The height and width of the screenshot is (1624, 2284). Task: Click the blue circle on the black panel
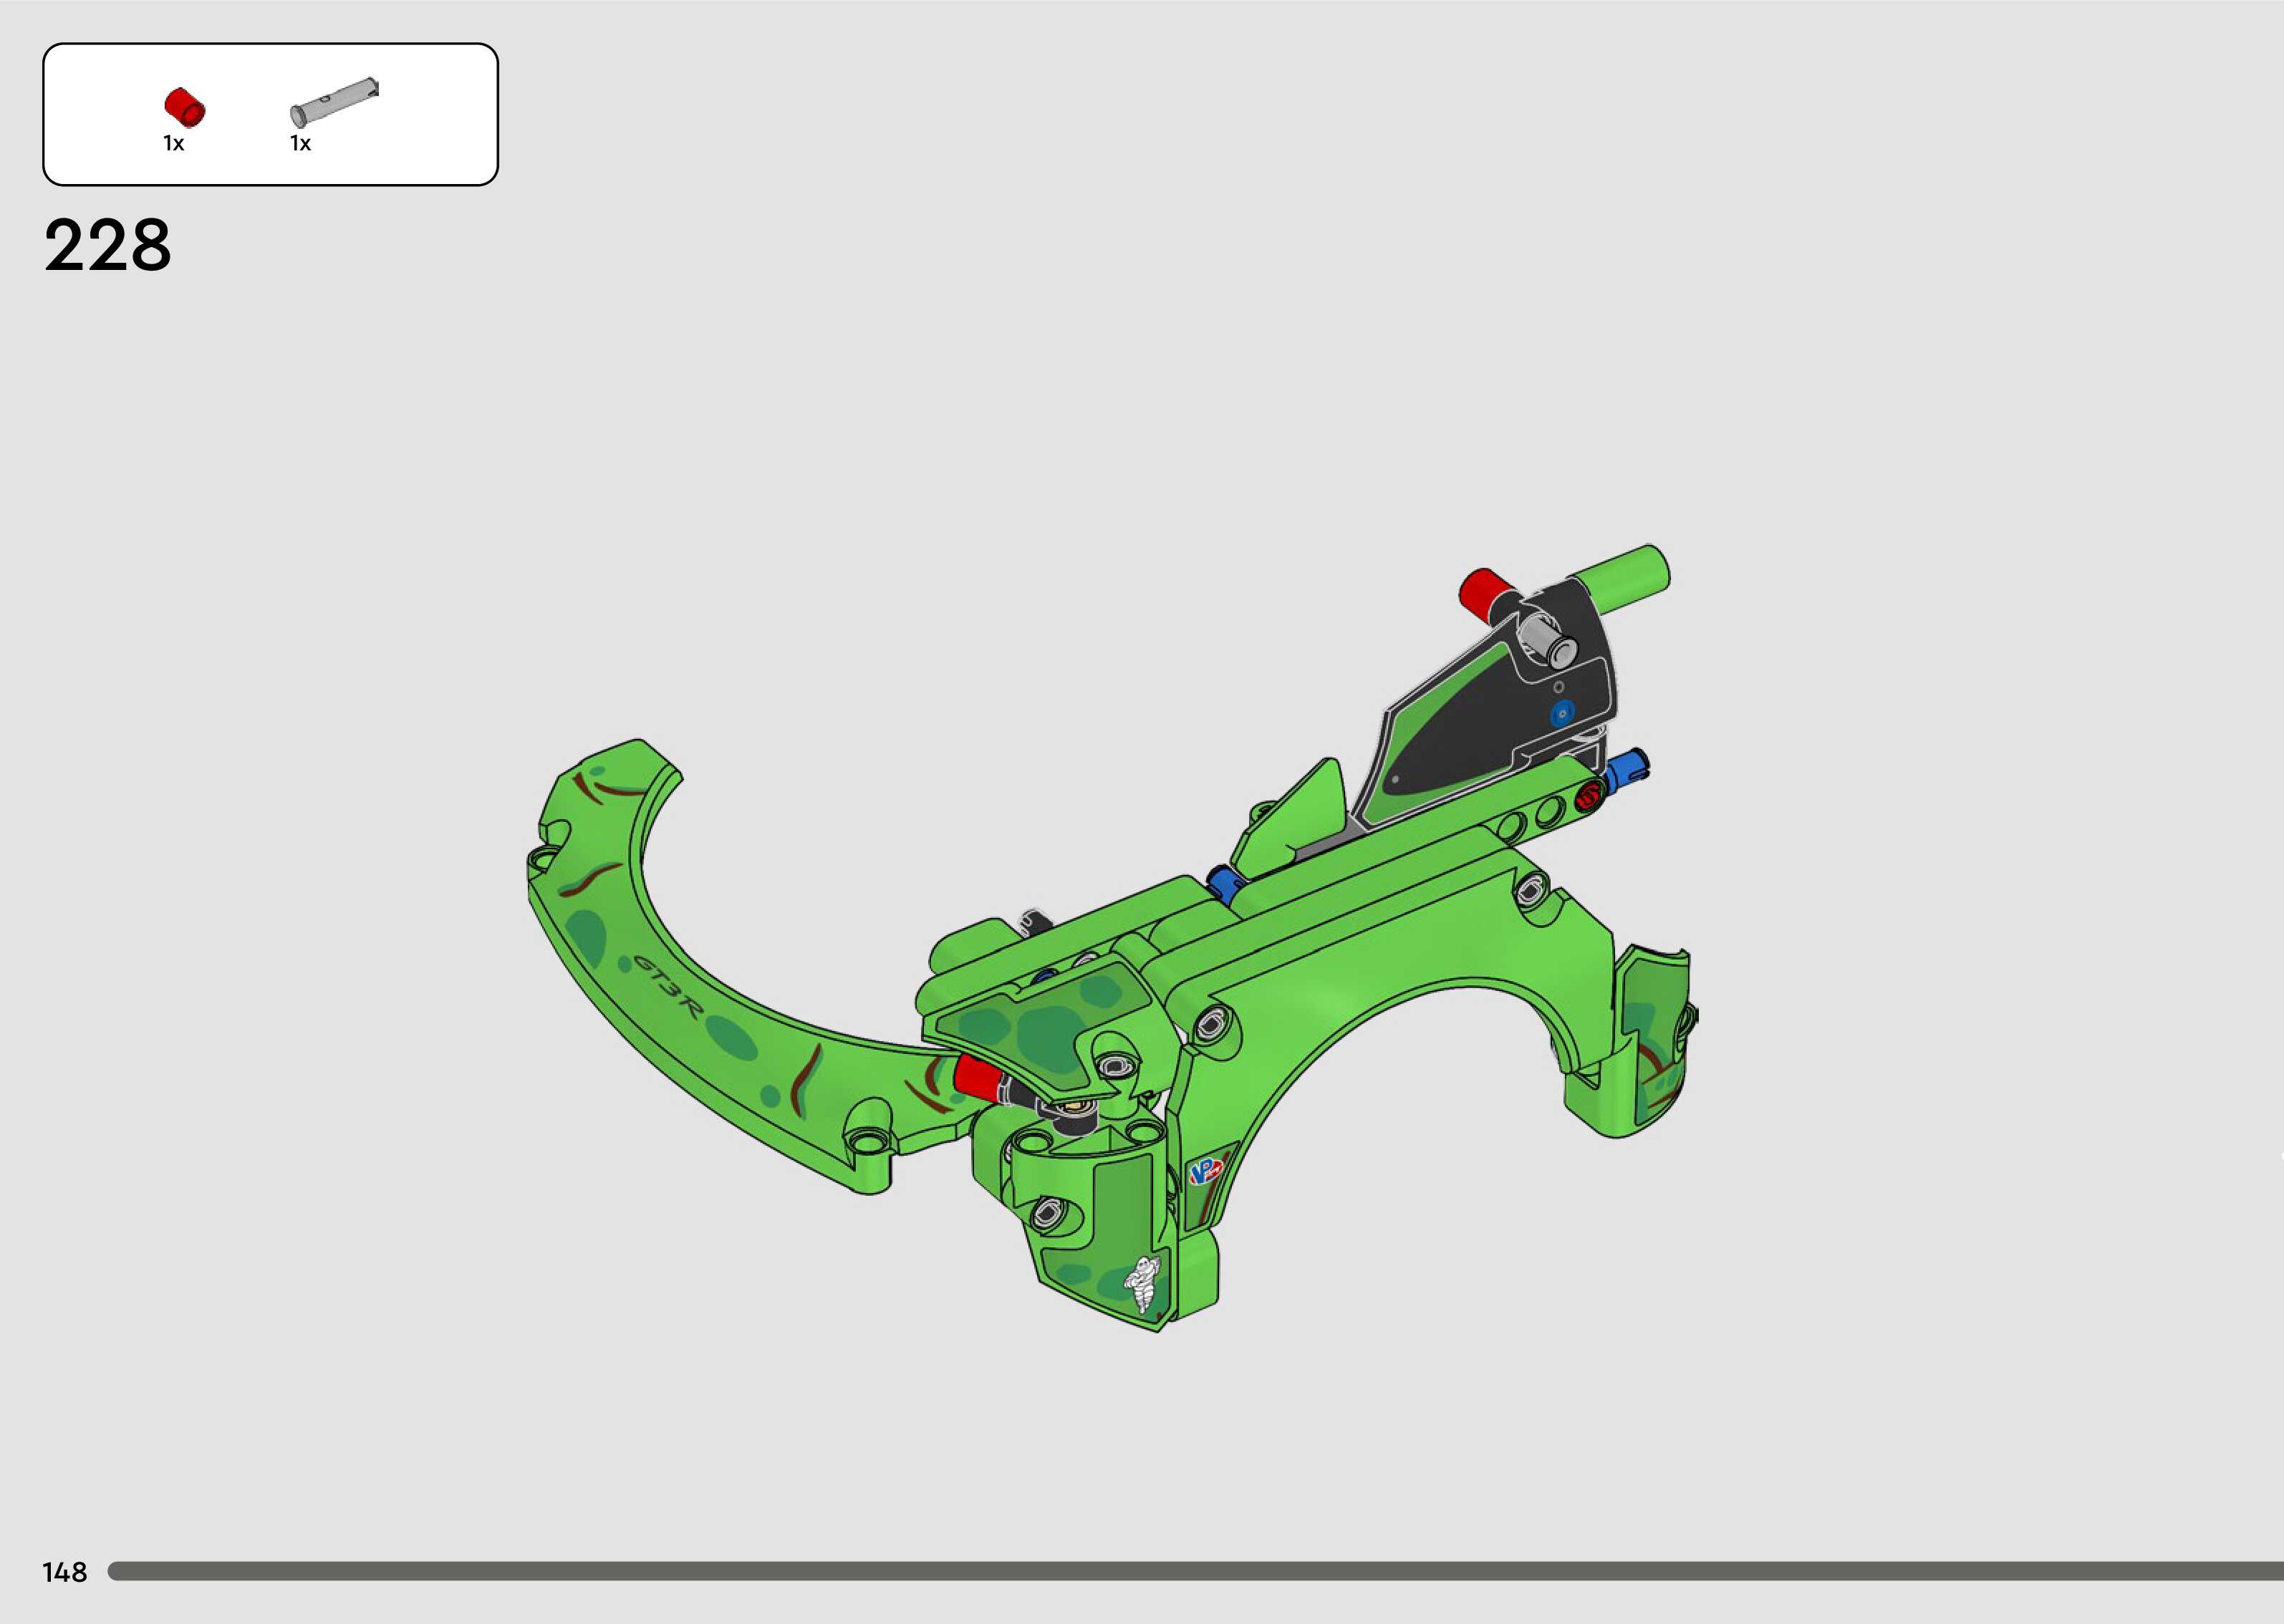point(1561,713)
